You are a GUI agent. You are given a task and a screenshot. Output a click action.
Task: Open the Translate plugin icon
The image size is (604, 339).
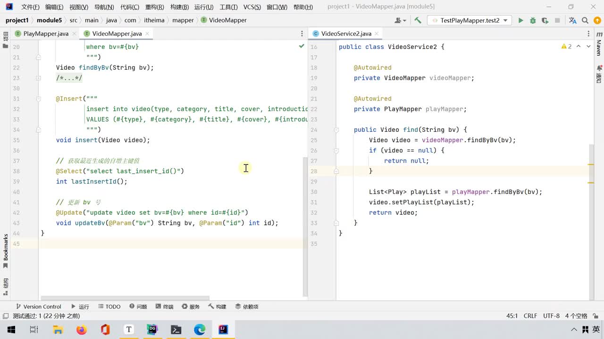pyautogui.click(x=573, y=20)
